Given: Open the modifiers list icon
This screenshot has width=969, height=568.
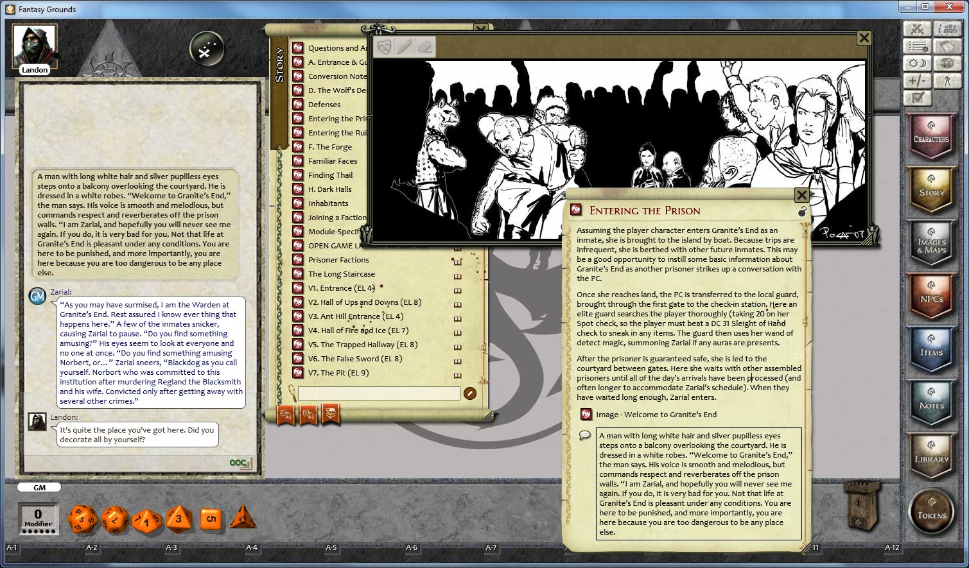Looking at the screenshot, I should coord(916,45).
